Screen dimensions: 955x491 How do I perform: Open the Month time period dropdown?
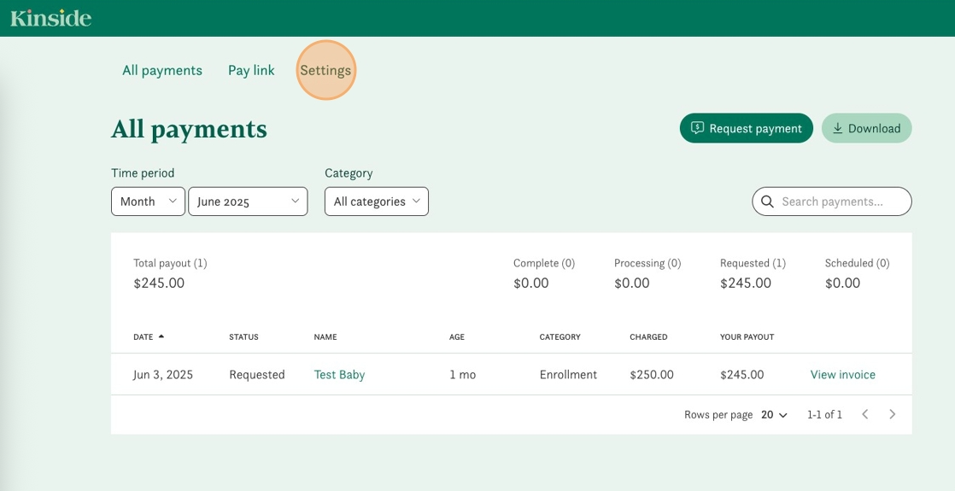pos(148,202)
